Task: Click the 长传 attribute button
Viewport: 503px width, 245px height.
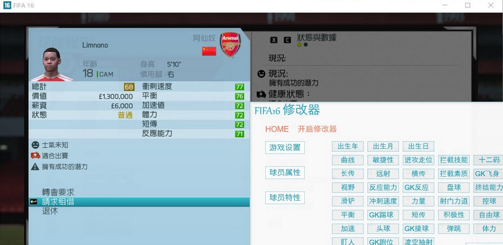Action: pos(348,174)
